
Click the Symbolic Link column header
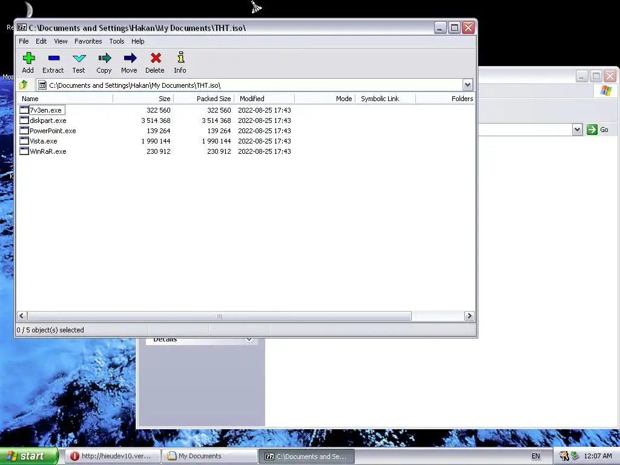pyautogui.click(x=385, y=99)
